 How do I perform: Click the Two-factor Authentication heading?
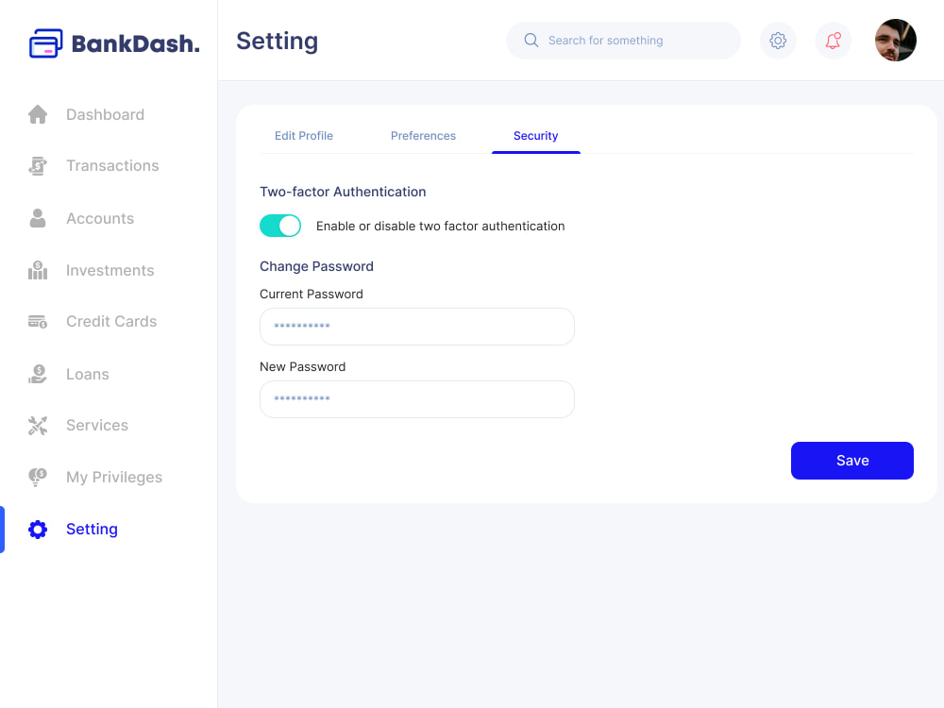(343, 192)
